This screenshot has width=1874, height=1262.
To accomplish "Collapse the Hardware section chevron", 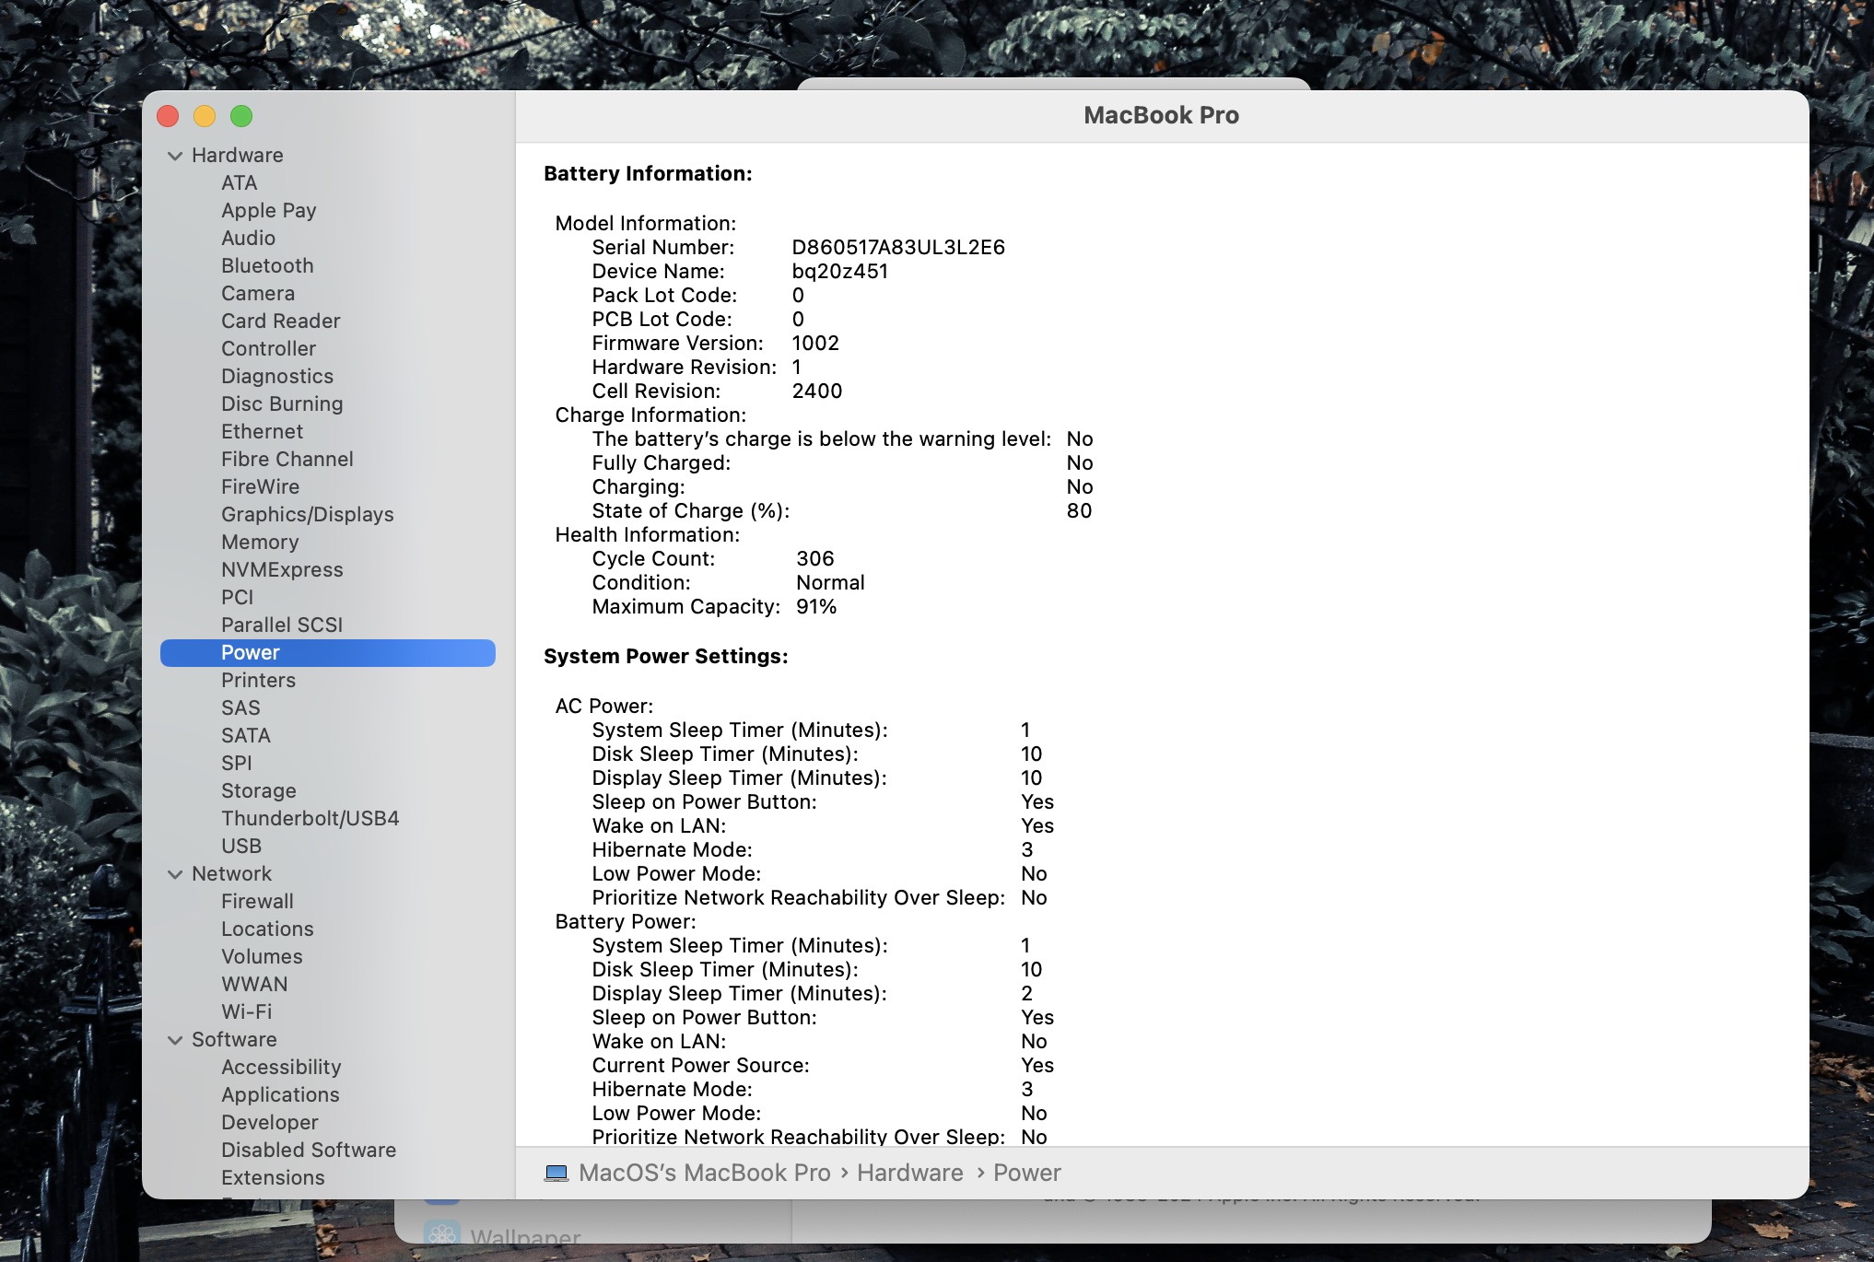I will click(x=175, y=156).
